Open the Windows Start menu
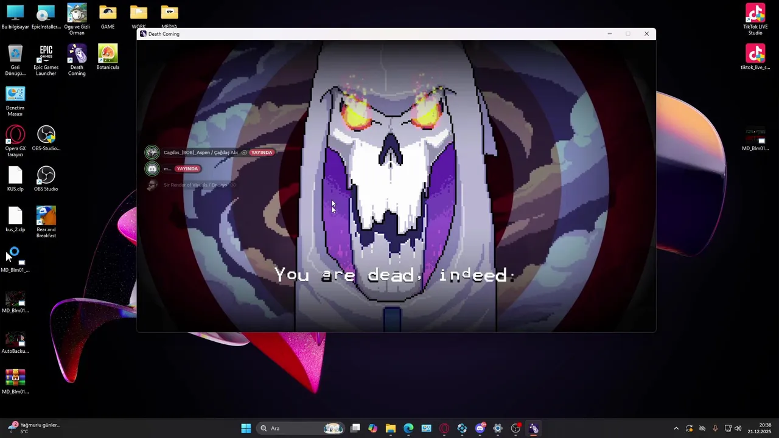 246,428
